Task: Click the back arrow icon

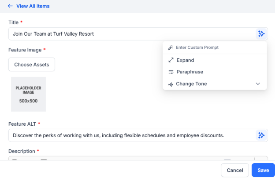Action: click(10, 6)
